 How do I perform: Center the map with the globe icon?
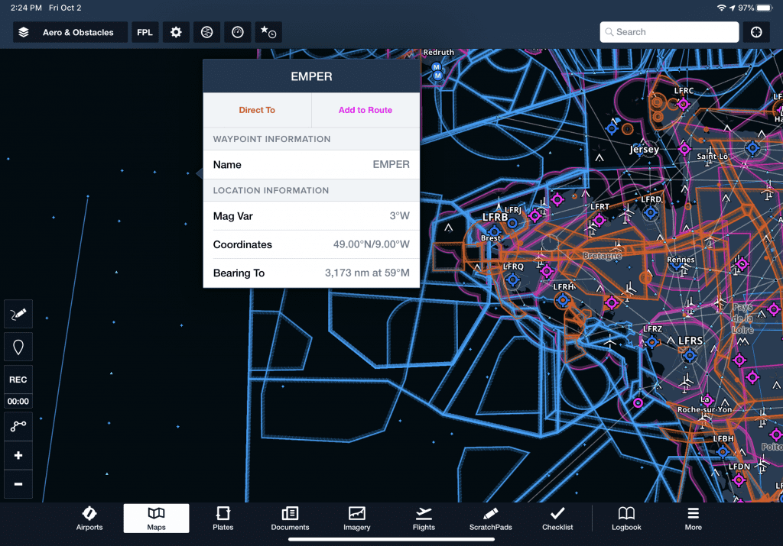coord(756,32)
